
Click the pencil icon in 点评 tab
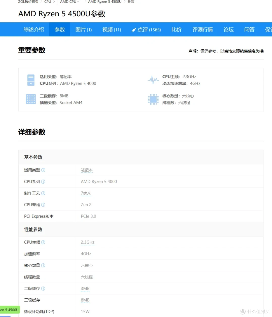point(134,30)
